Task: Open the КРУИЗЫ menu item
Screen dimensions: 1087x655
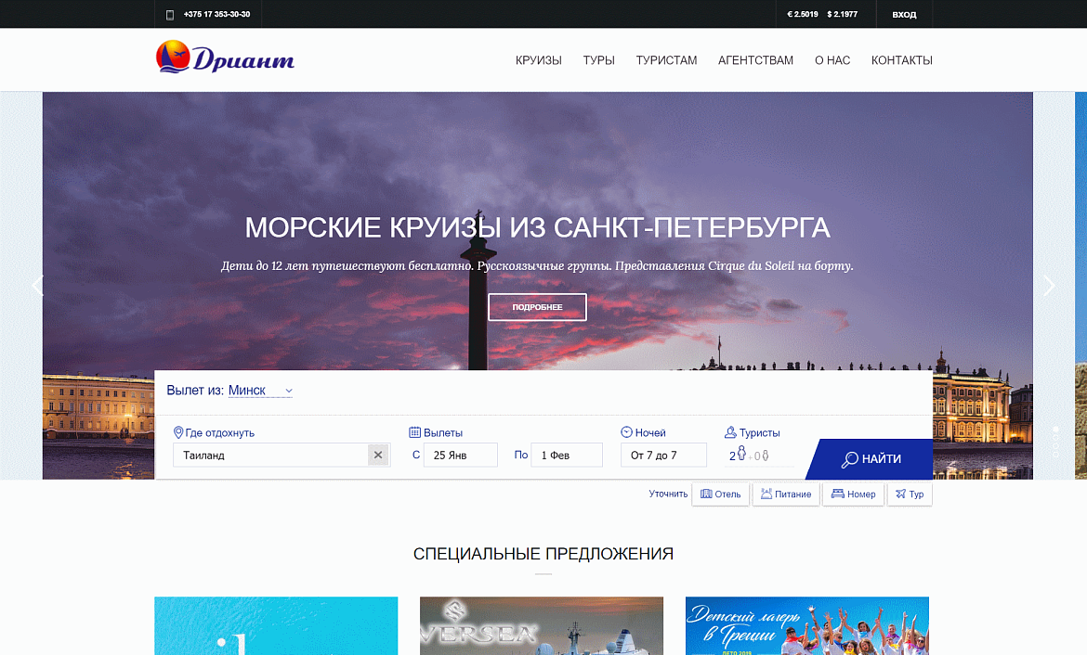Action: 539,60
